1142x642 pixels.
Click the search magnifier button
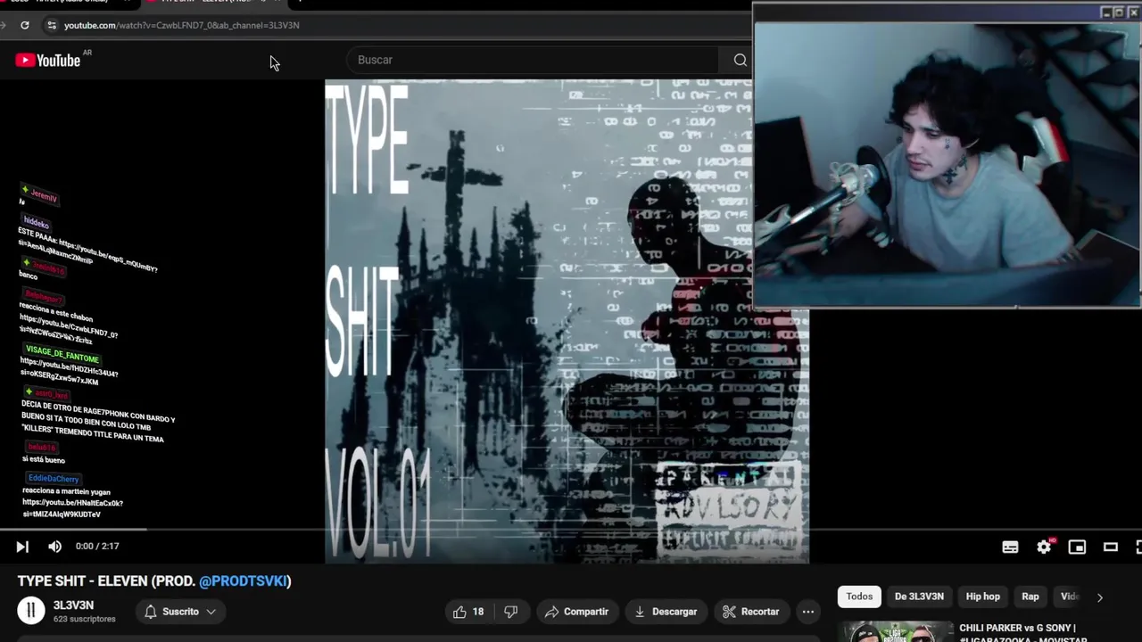[740, 60]
